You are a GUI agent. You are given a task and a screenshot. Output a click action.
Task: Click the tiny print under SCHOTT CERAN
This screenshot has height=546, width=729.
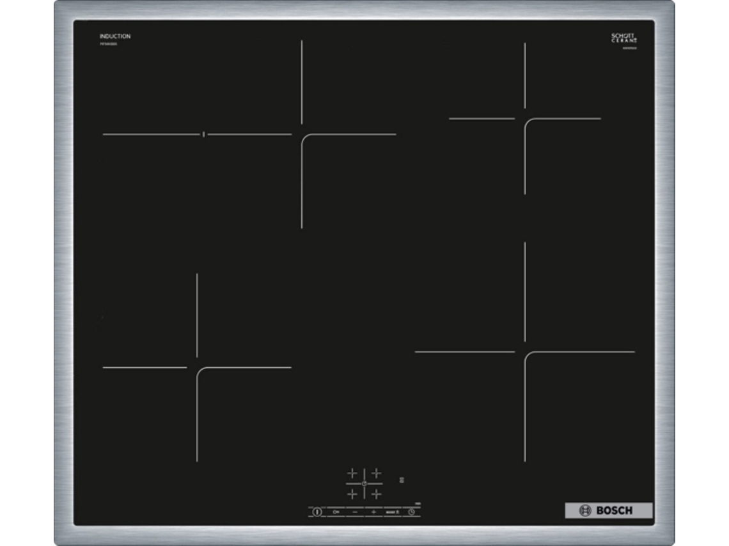click(630, 48)
